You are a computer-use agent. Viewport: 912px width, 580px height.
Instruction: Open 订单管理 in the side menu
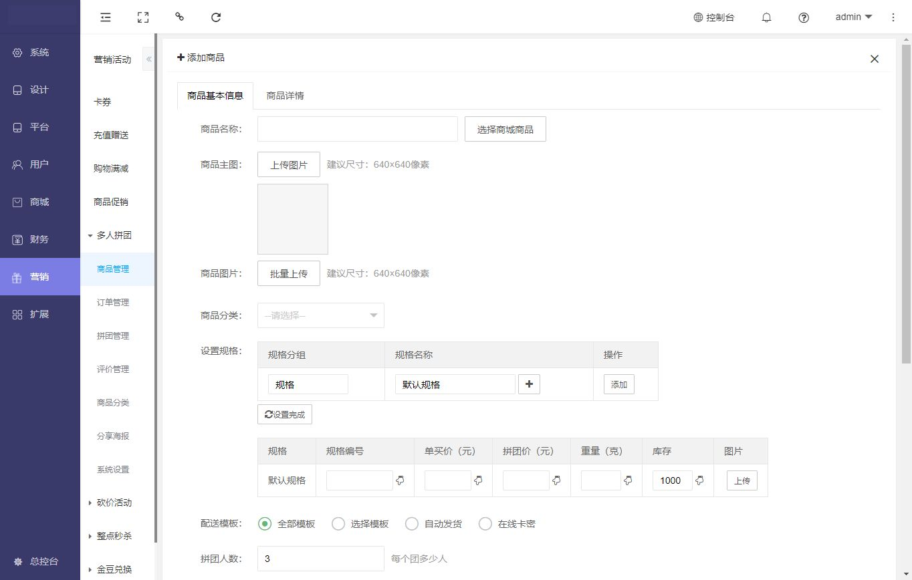[113, 302]
